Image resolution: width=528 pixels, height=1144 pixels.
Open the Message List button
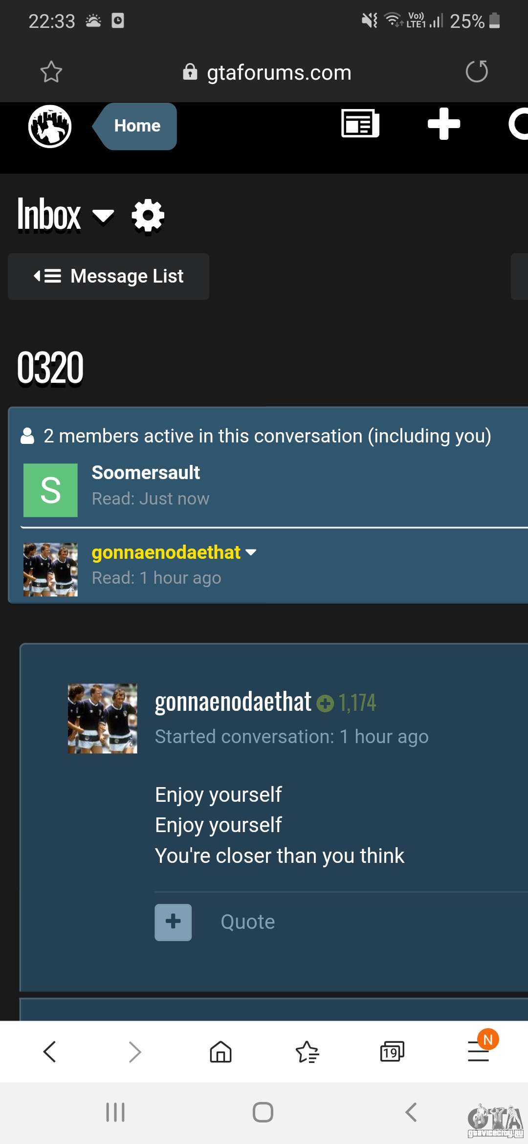coord(109,276)
